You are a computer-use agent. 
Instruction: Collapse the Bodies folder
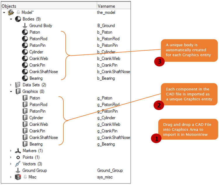[x=11, y=19]
